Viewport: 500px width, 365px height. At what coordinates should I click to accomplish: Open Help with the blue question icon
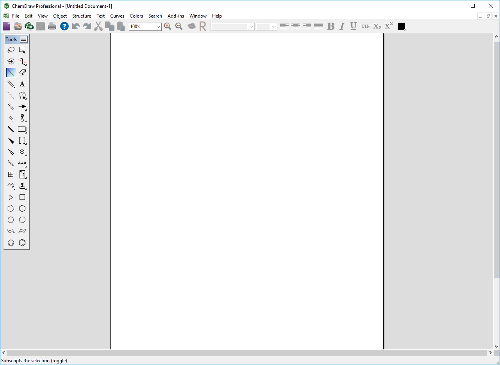pyautogui.click(x=64, y=26)
